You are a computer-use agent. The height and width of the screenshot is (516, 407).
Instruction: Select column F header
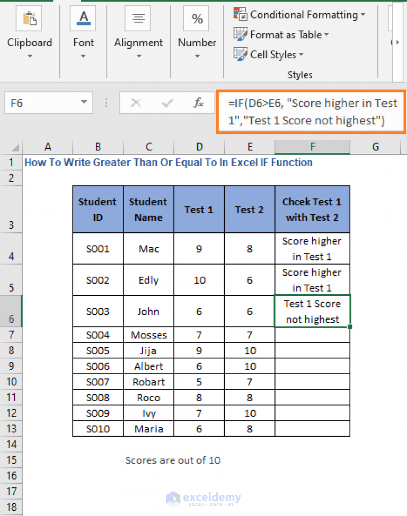click(313, 147)
